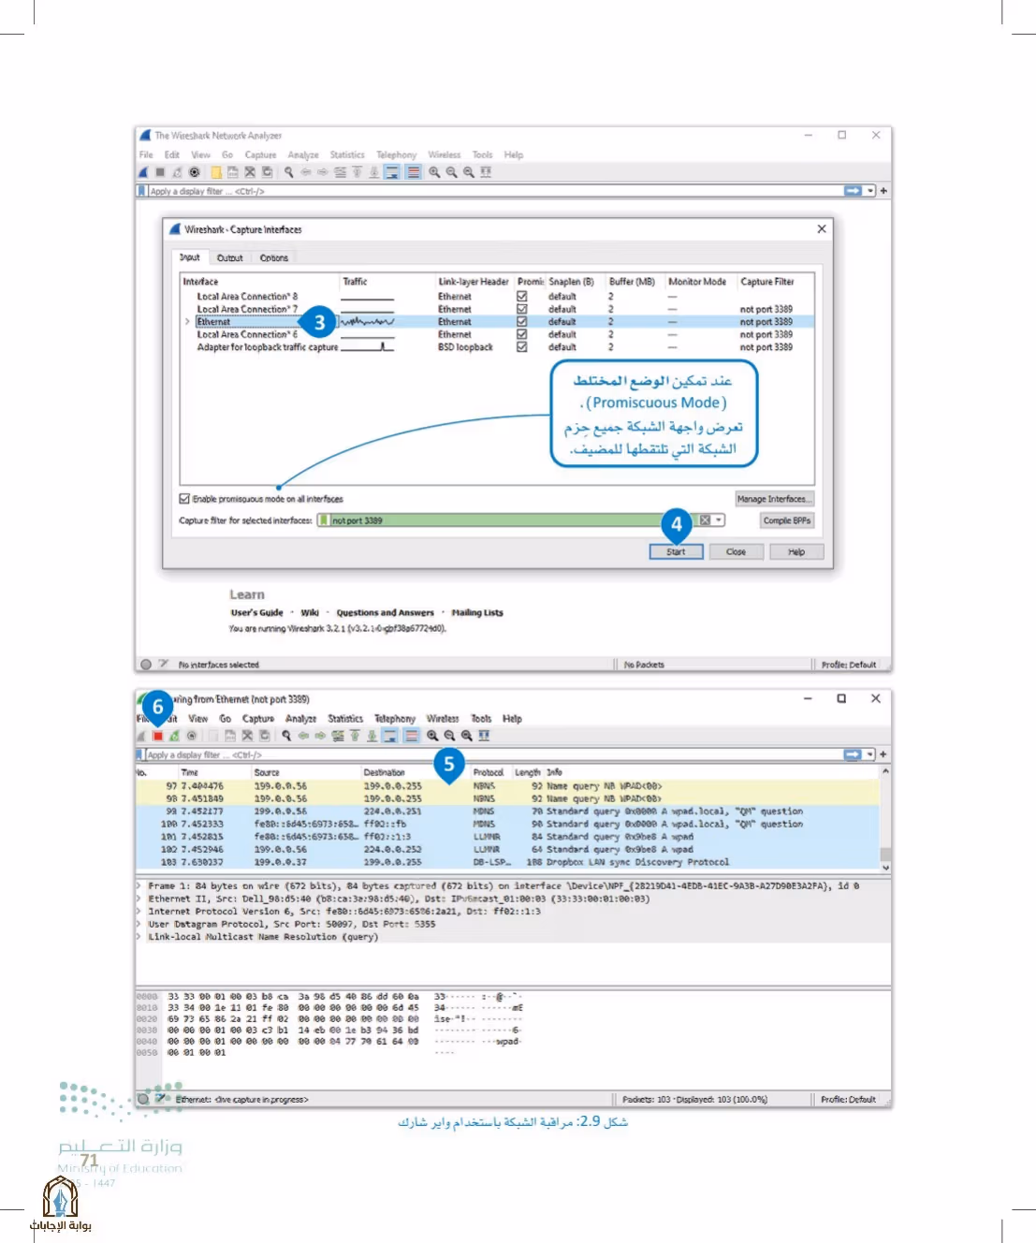Switch to the Options tab
Viewport: 1036px width, 1243px height.
point(274,257)
